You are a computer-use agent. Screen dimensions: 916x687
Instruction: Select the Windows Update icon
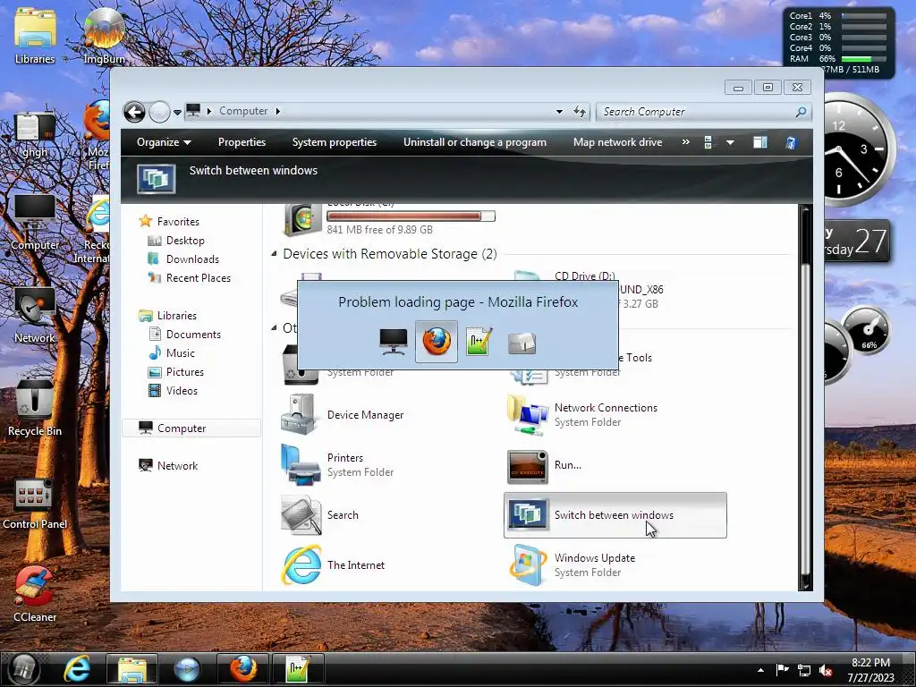[x=528, y=565]
